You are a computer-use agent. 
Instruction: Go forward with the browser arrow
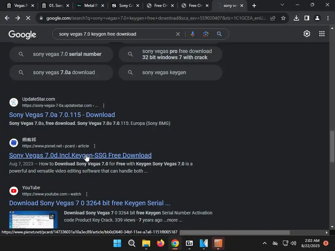pos(18,18)
